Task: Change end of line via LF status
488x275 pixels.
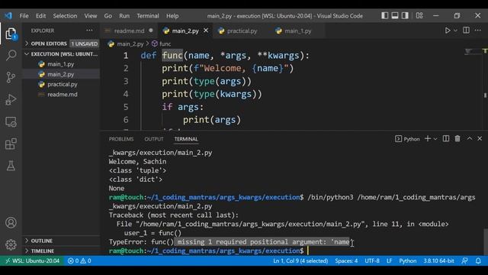Action: [389, 260]
